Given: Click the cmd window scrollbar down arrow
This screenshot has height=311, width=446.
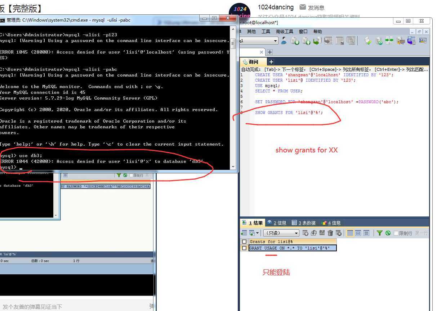Looking at the screenshot, I should pos(233,166).
